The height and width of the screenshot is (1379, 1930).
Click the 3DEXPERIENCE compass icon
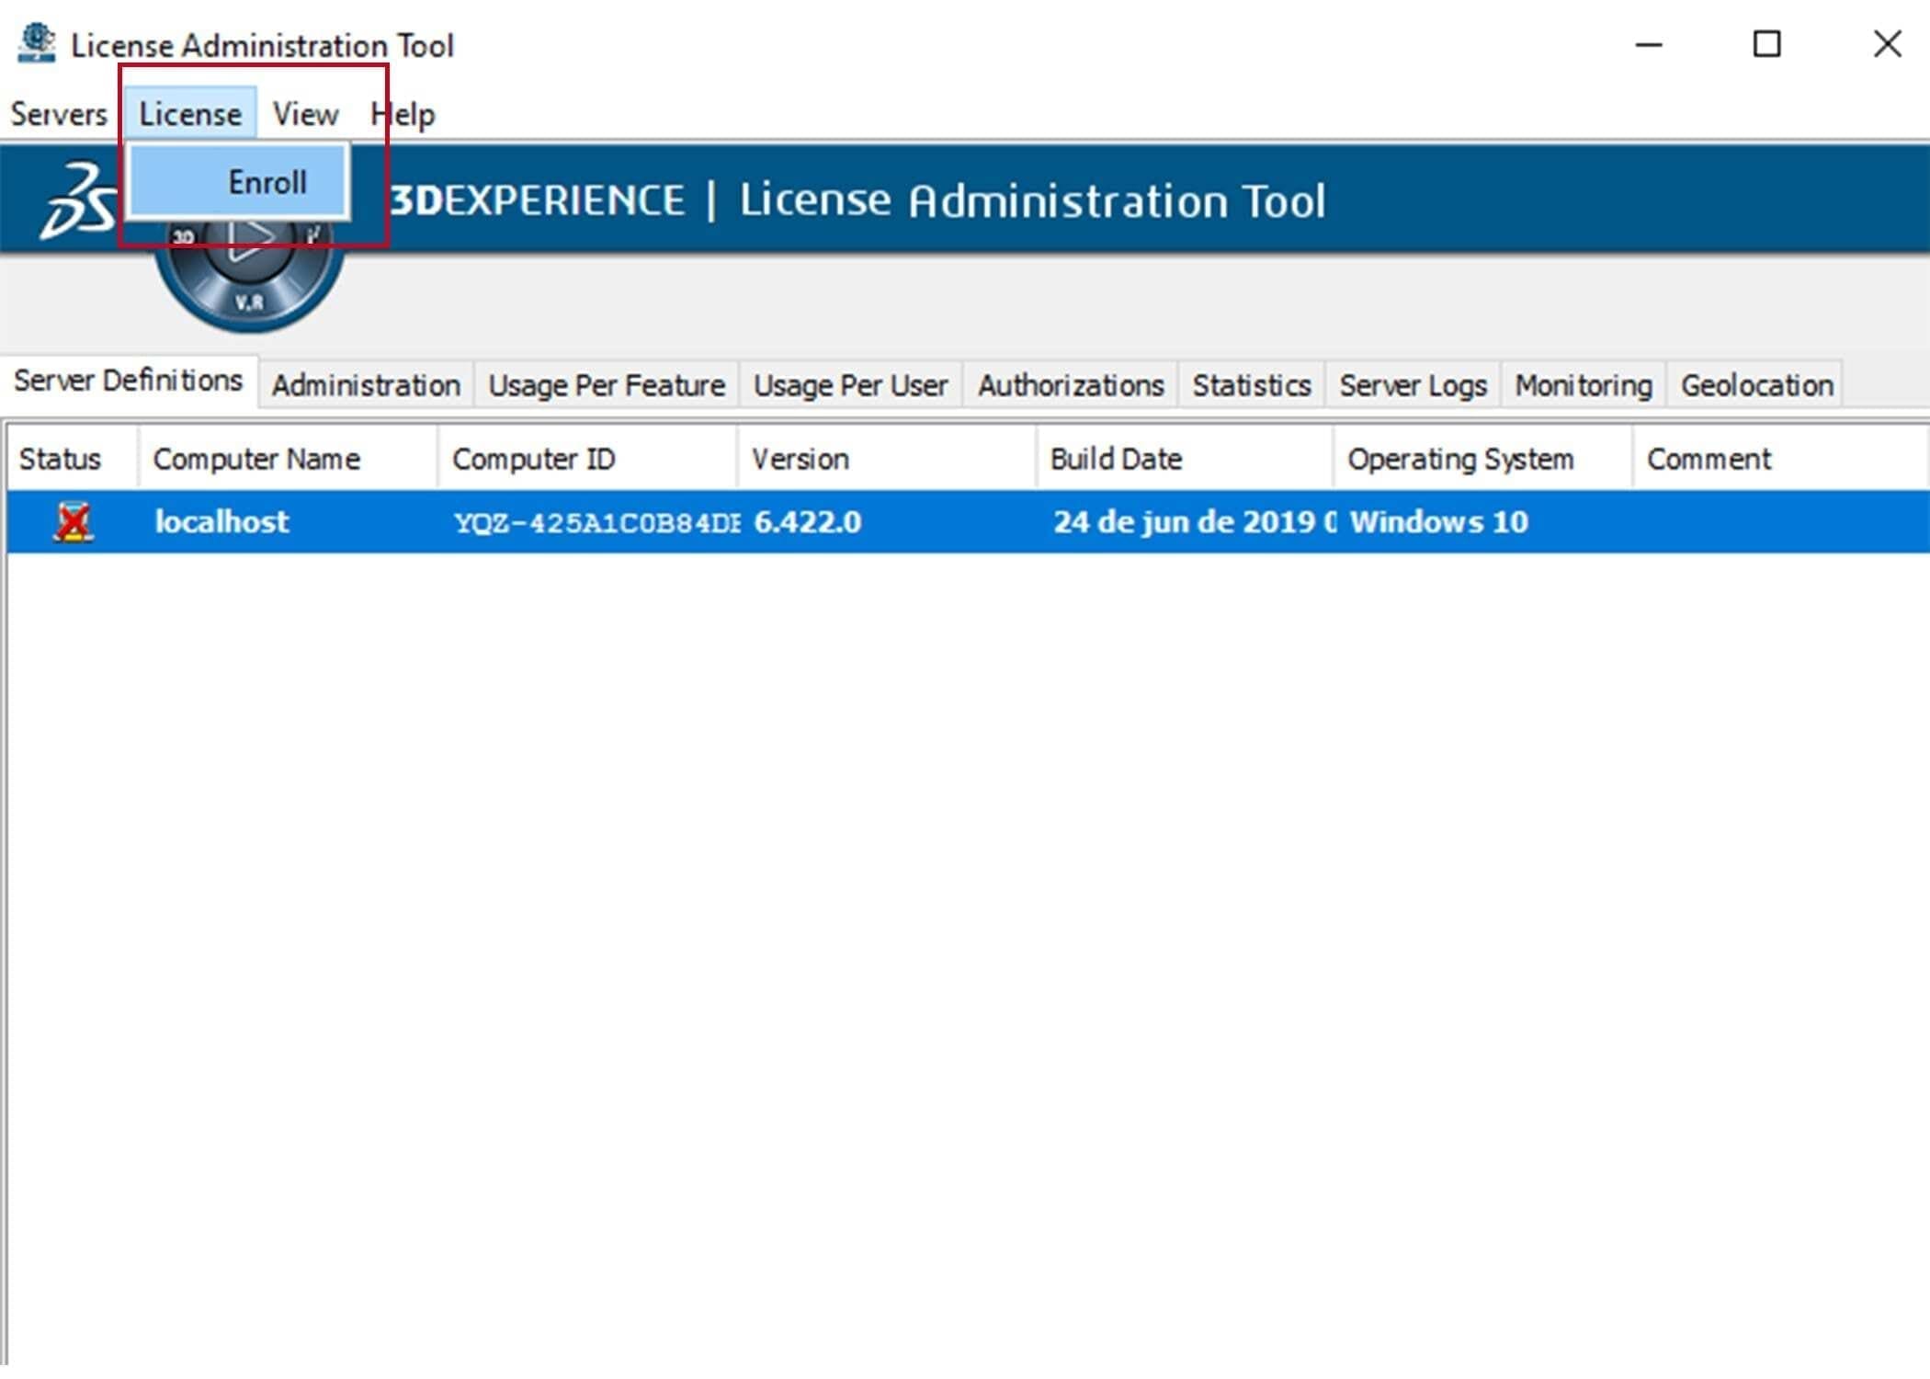pos(249,276)
